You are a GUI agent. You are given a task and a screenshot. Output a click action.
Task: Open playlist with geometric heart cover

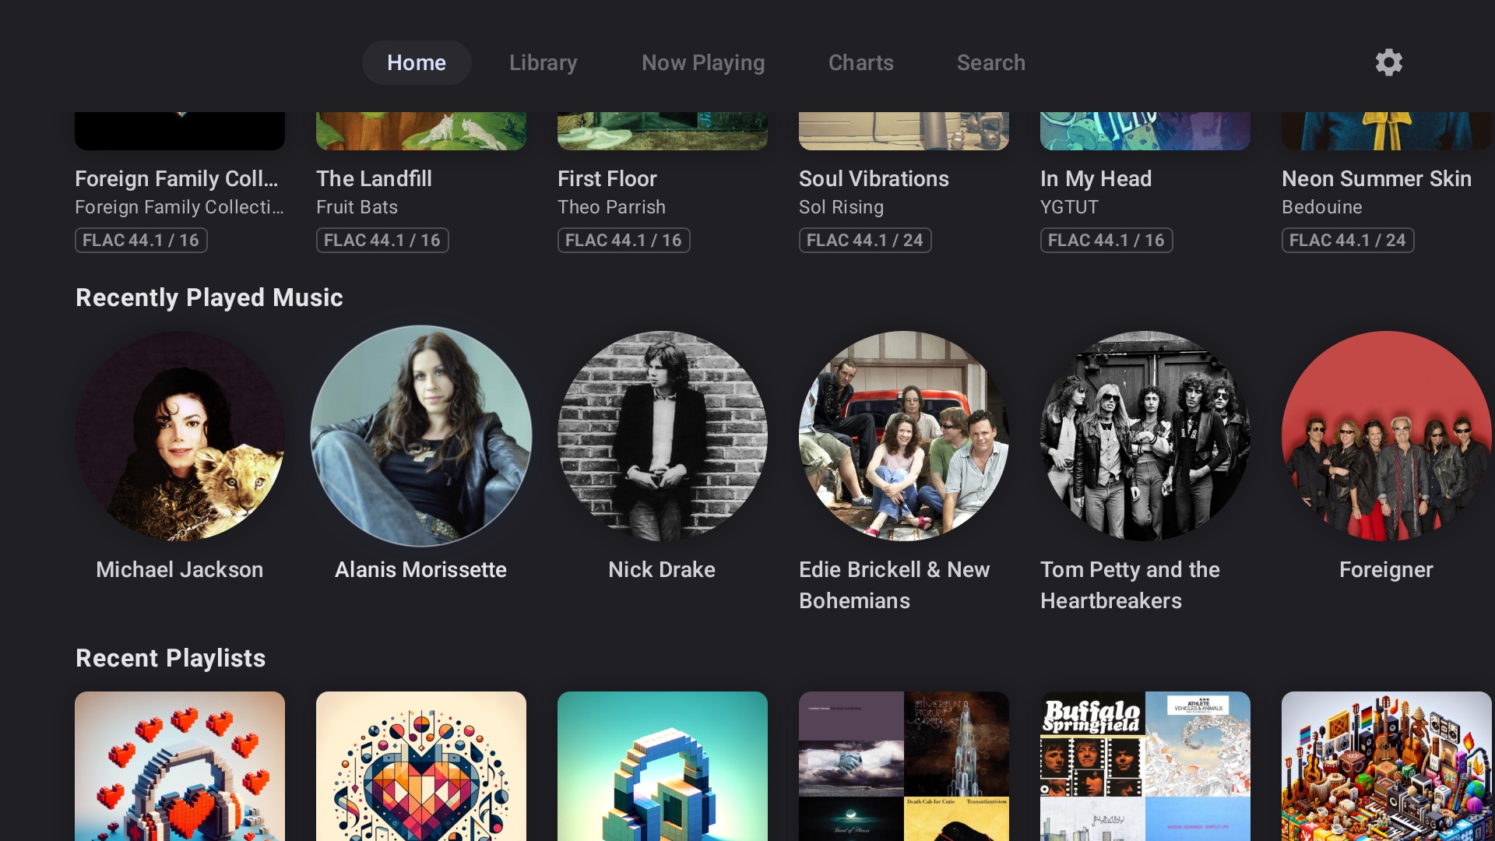click(x=421, y=766)
